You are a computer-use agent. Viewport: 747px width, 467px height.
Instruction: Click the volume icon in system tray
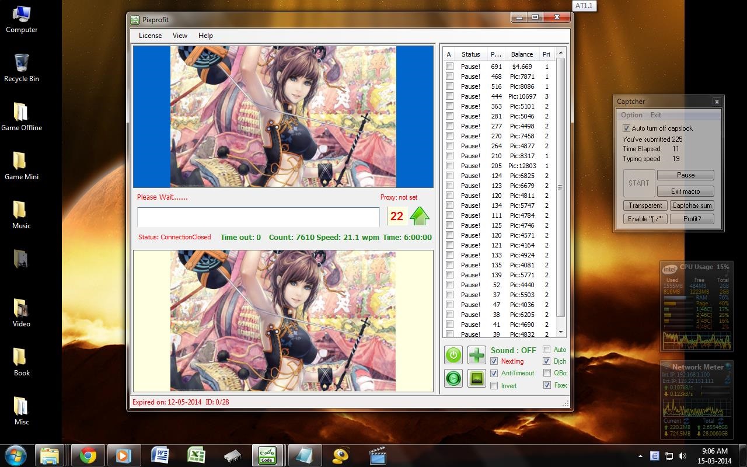click(682, 456)
